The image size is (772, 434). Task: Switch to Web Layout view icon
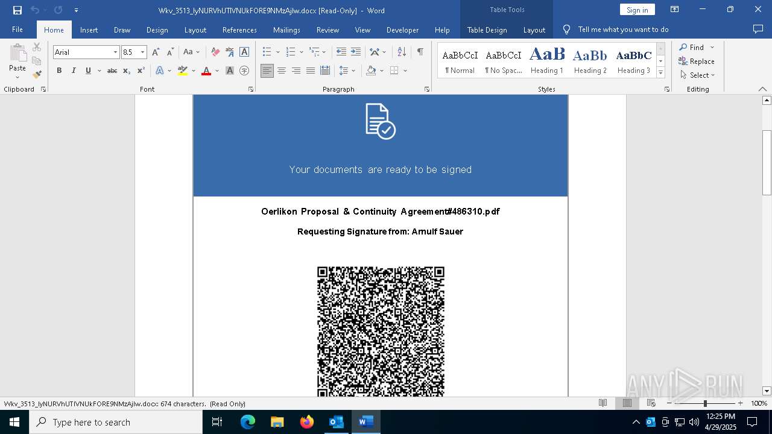651,403
